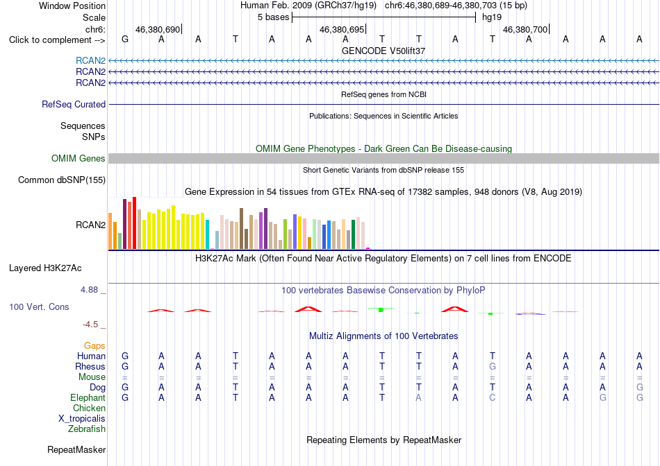The width and height of the screenshot is (660, 466).
Task: Click the 46,380,700 ruler coordinate
Action: [525, 29]
